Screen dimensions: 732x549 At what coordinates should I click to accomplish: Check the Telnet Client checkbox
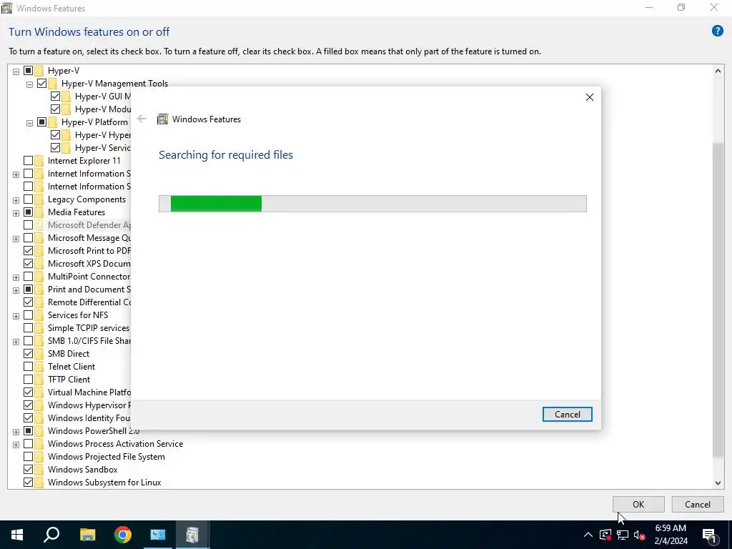coord(28,367)
